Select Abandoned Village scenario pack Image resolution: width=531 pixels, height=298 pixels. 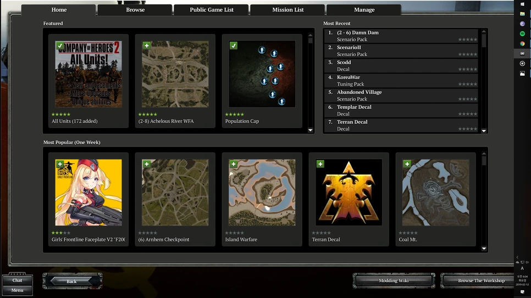[401, 95]
